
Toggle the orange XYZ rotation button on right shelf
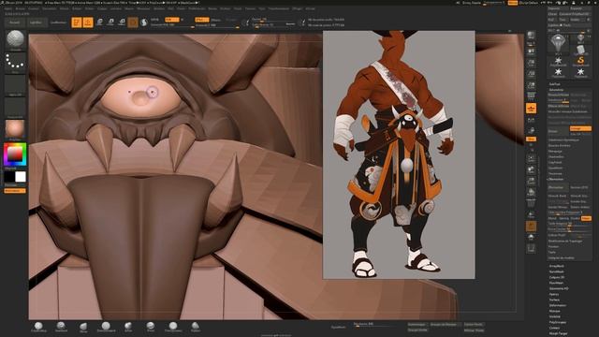(x=531, y=139)
